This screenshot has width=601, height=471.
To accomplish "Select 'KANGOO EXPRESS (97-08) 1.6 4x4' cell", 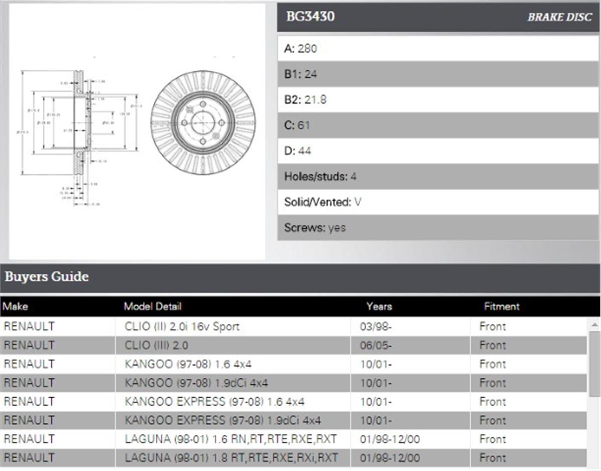I will tap(233, 401).
